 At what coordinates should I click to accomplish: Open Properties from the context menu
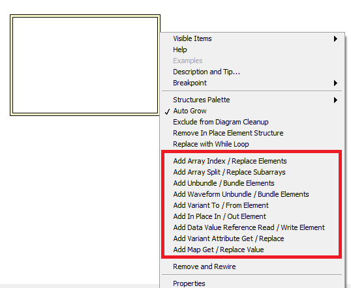pos(252,283)
